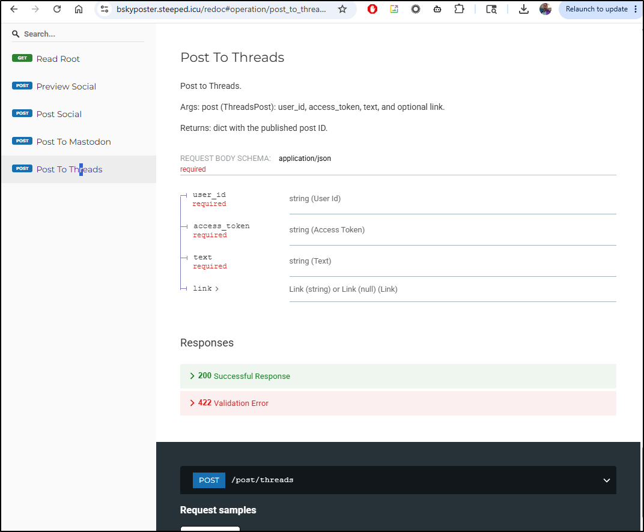Open the red stop-hand blocker extension
644x532 pixels.
point(372,9)
